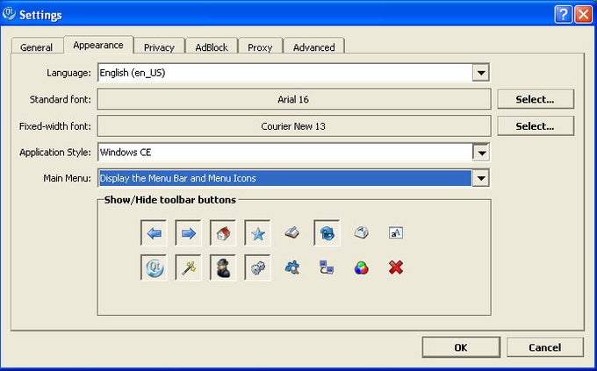The image size is (597, 371).
Task: Open the Main Menu dropdown arrow
Action: (481, 178)
